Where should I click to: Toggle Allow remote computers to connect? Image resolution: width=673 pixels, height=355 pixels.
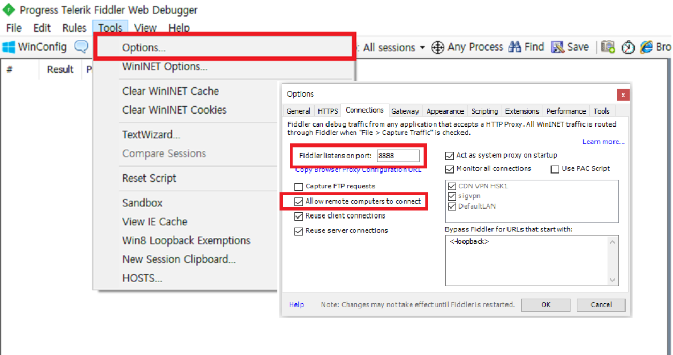click(298, 201)
